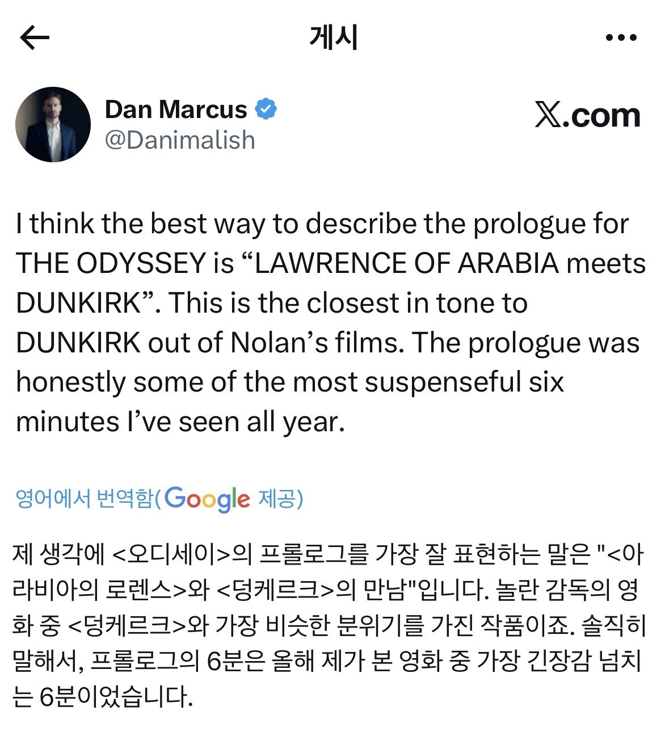Click the 영어에서 번역함 translation link

85,499
